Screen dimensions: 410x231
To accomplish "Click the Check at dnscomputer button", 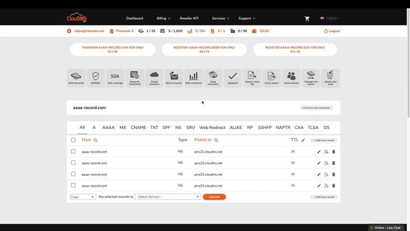I will tap(316, 108).
